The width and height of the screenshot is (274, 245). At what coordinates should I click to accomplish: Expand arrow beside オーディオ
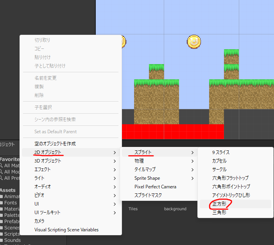(x=115, y=187)
